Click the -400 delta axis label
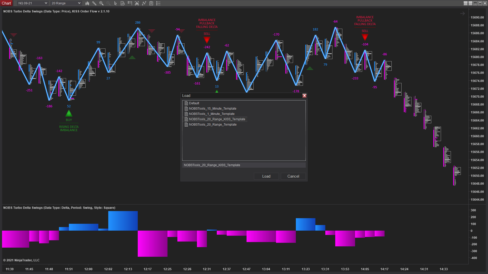Image resolution: width=488 pixels, height=274 pixels. (x=474, y=258)
